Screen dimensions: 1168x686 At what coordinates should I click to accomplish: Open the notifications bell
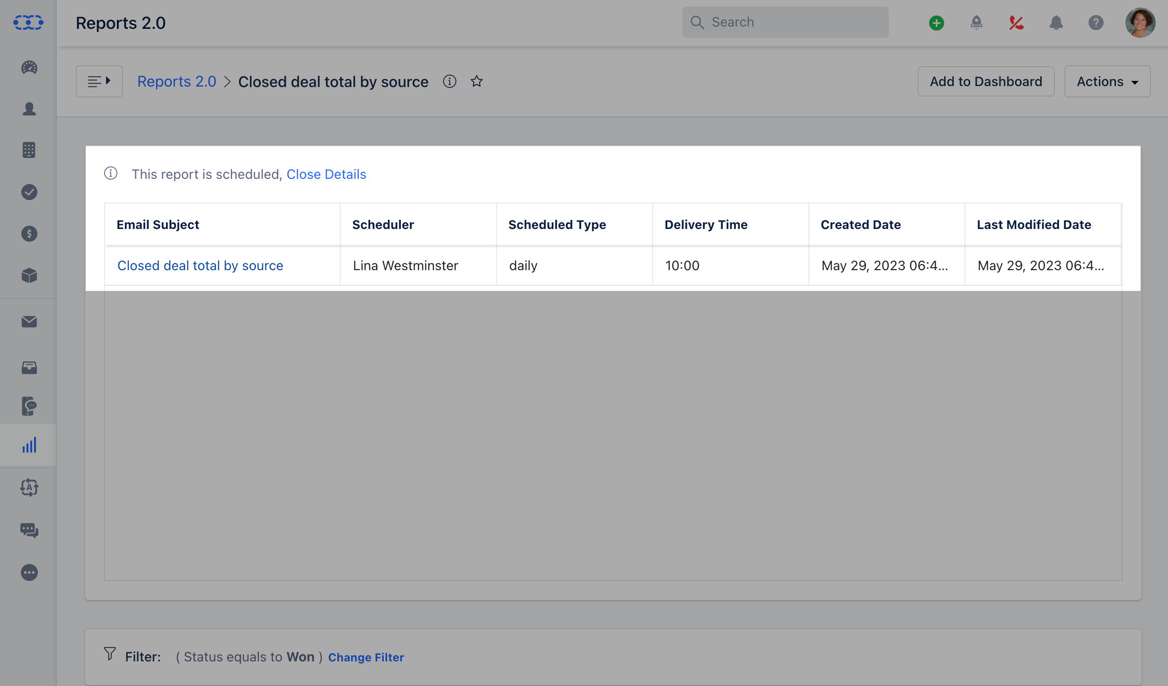1056,23
